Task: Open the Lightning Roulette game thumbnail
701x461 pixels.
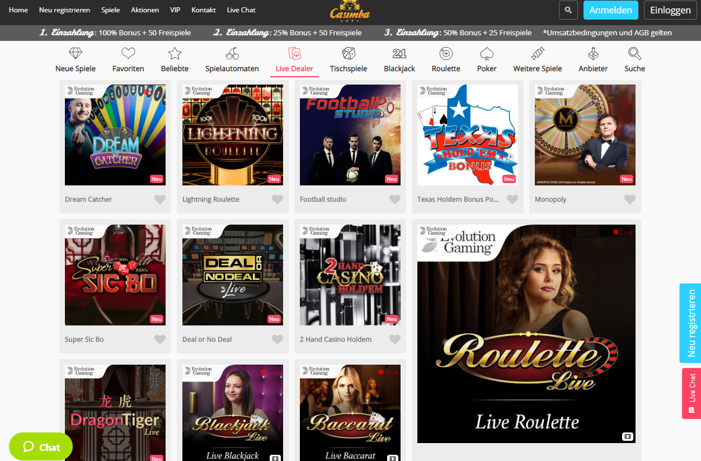Action: click(233, 135)
